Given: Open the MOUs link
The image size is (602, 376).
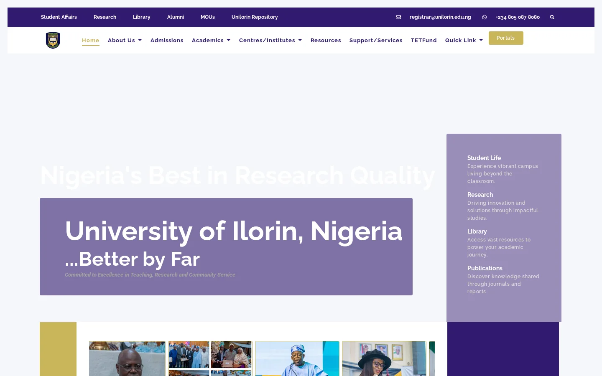Looking at the screenshot, I should point(208,17).
